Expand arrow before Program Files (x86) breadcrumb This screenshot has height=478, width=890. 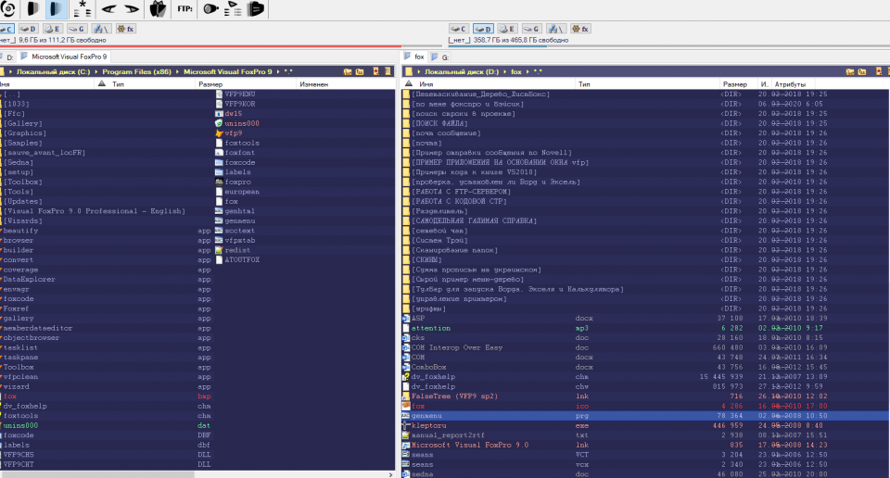(x=96, y=71)
